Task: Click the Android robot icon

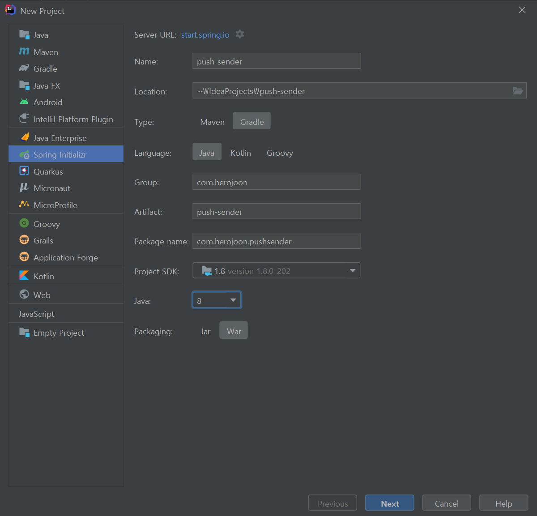Action: click(x=24, y=102)
